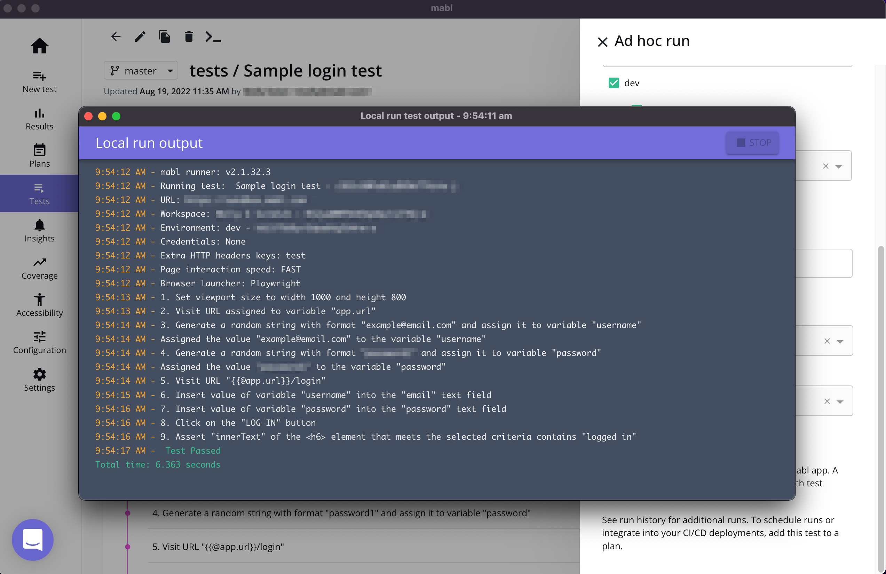
Task: Open Insights in the sidebar
Action: 39,231
